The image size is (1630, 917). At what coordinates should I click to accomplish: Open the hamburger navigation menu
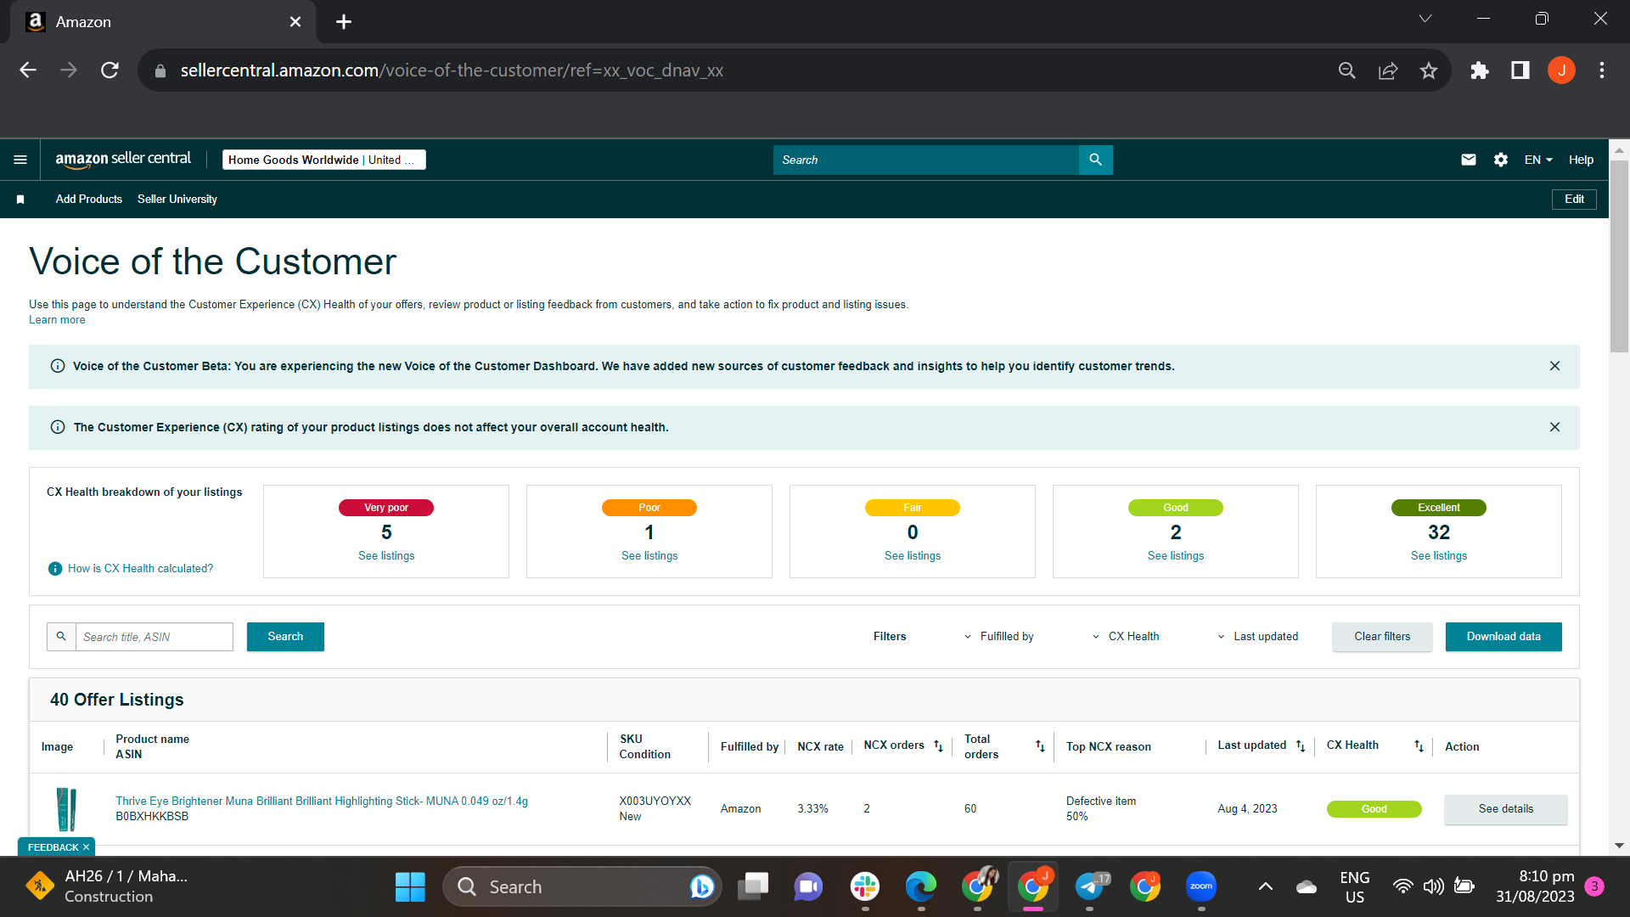point(20,160)
